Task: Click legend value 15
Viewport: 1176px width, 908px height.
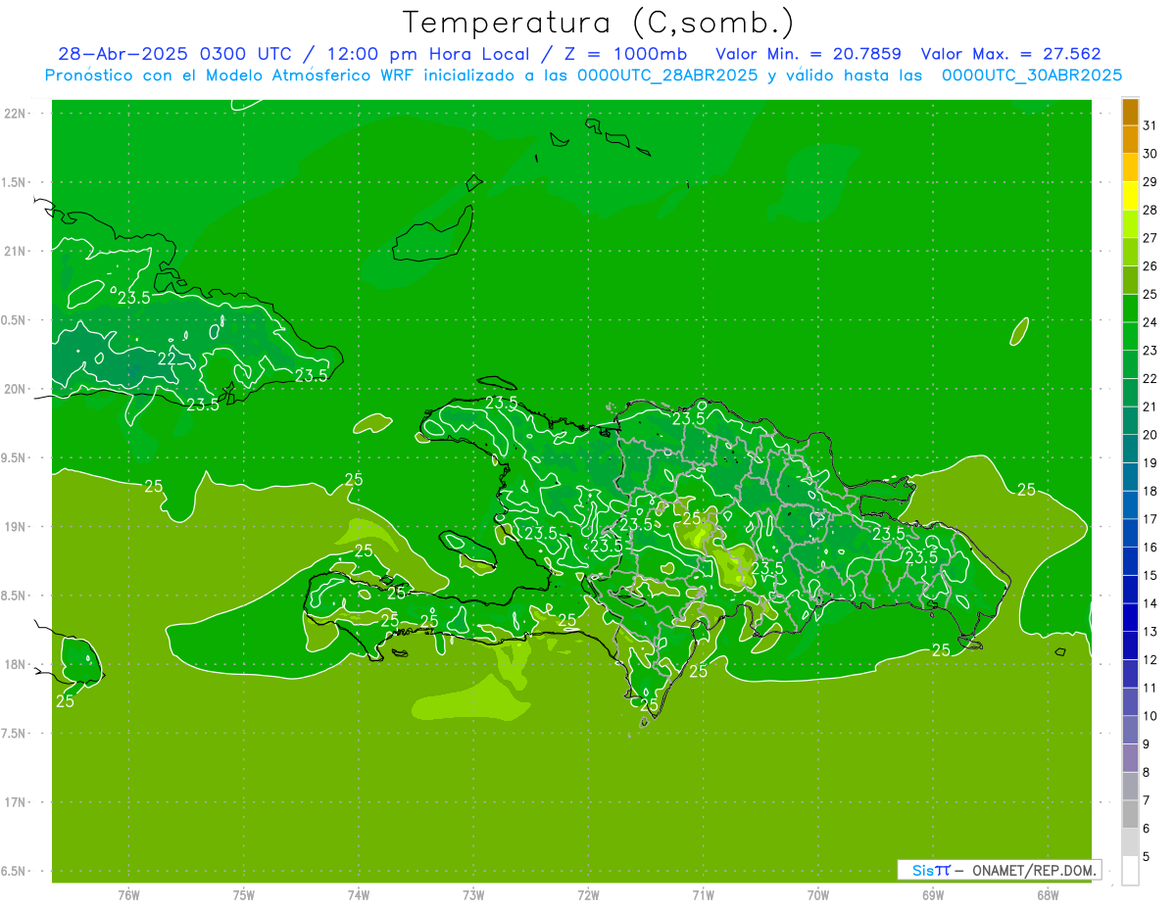Action: [1150, 575]
